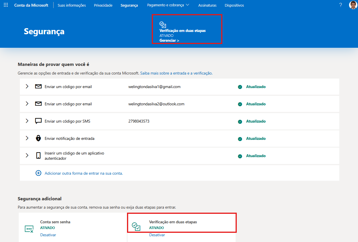
Task: Click the welingtondasilva1@gmail.com address
Action: (x=154, y=87)
